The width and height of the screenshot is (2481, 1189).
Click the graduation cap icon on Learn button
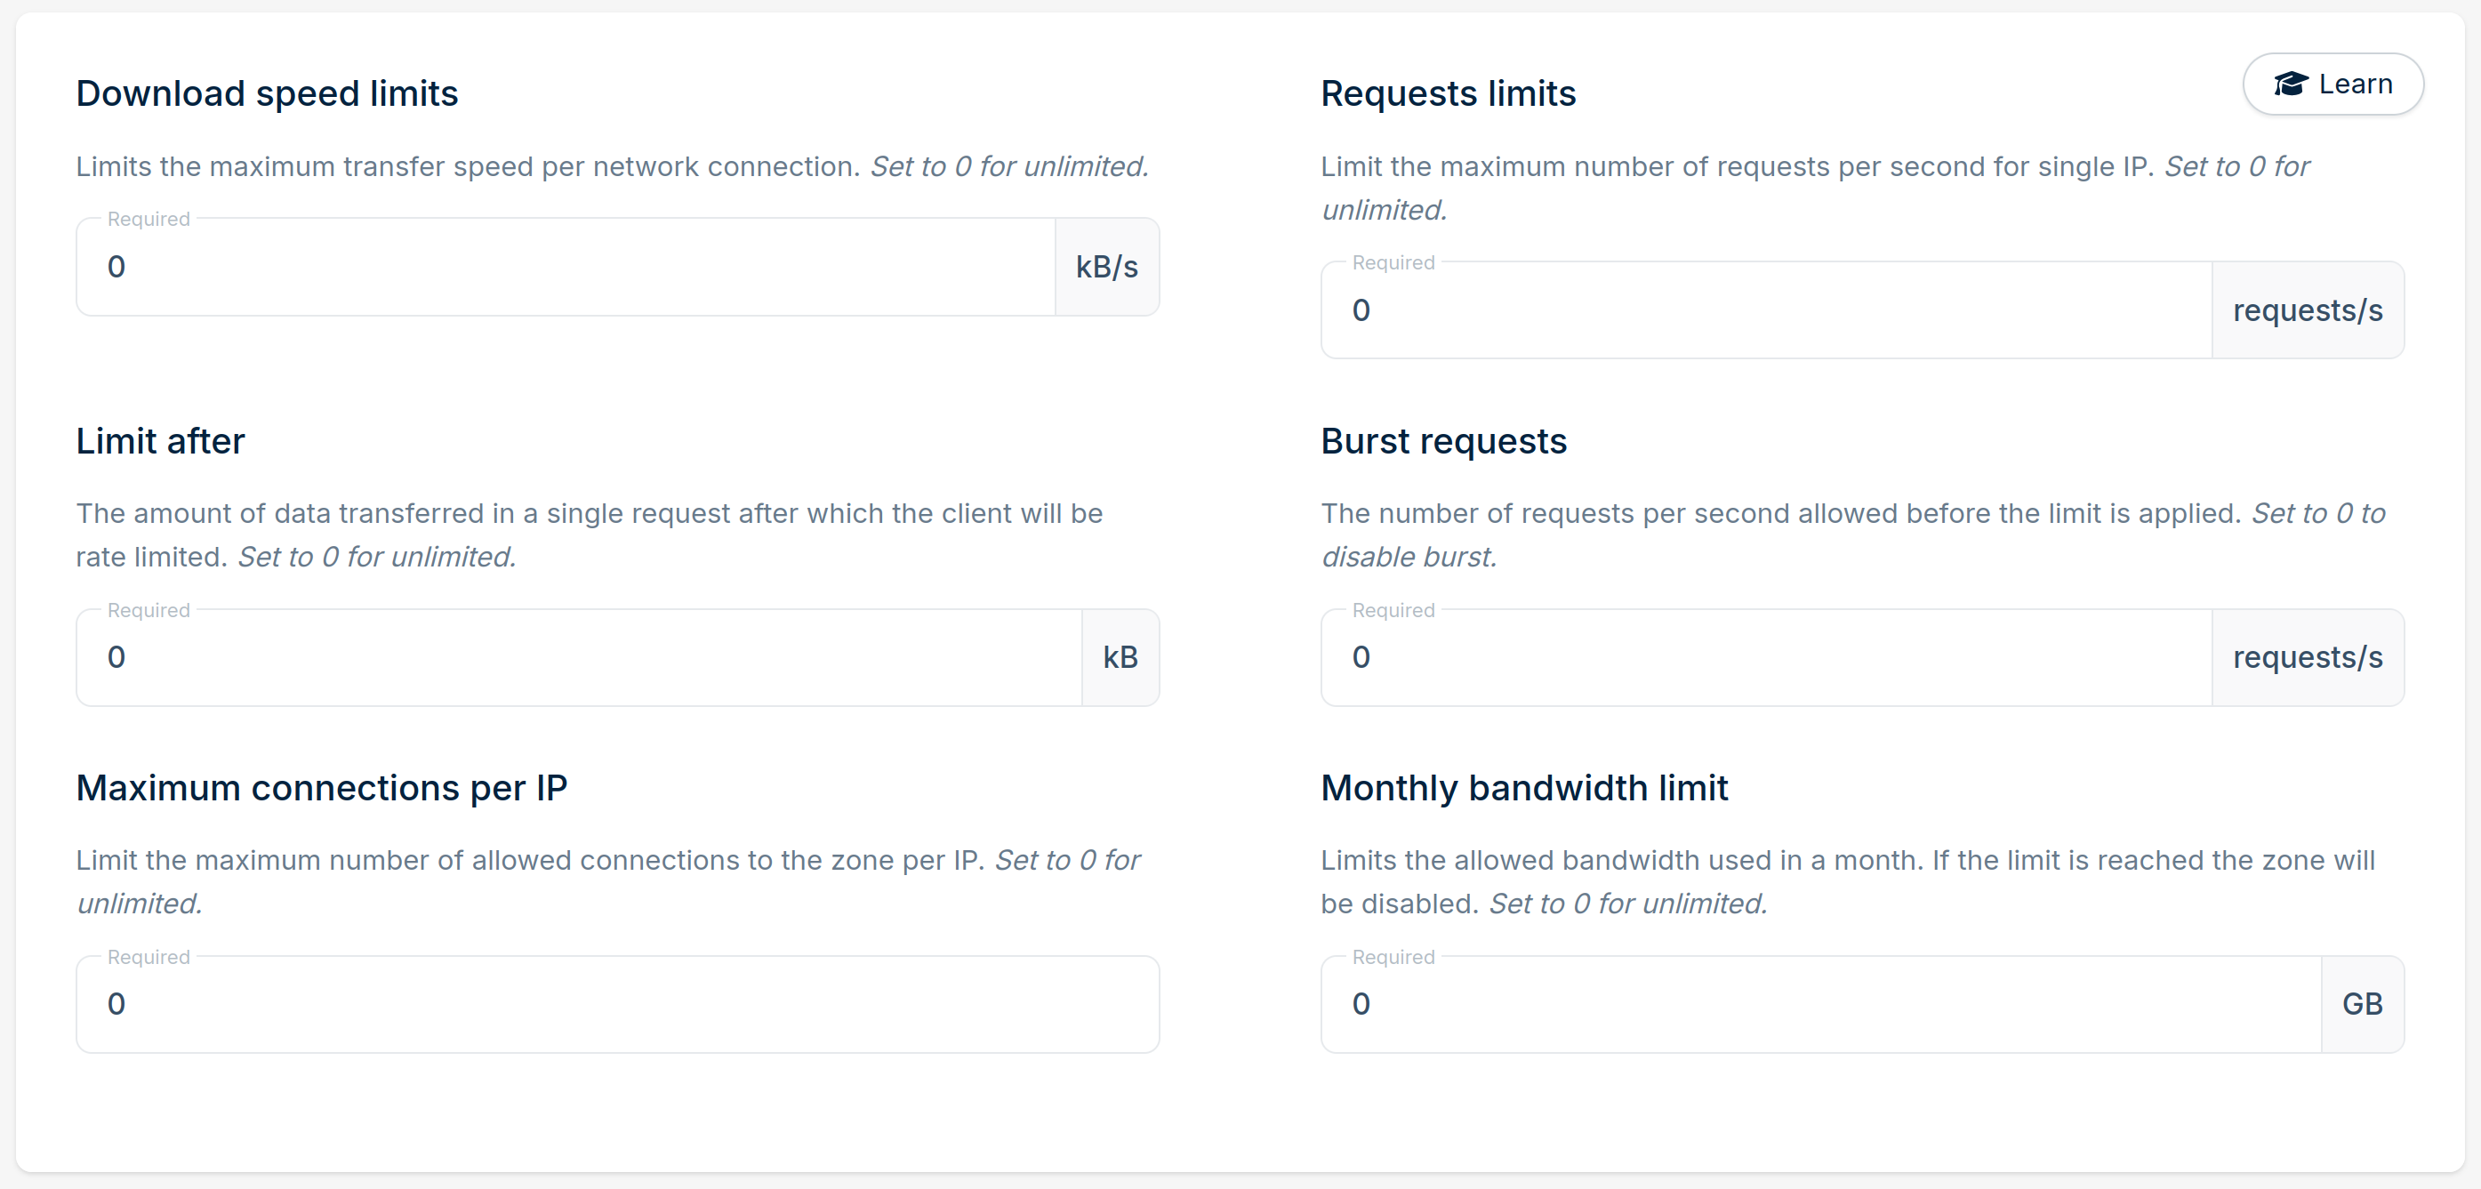pos(2293,84)
